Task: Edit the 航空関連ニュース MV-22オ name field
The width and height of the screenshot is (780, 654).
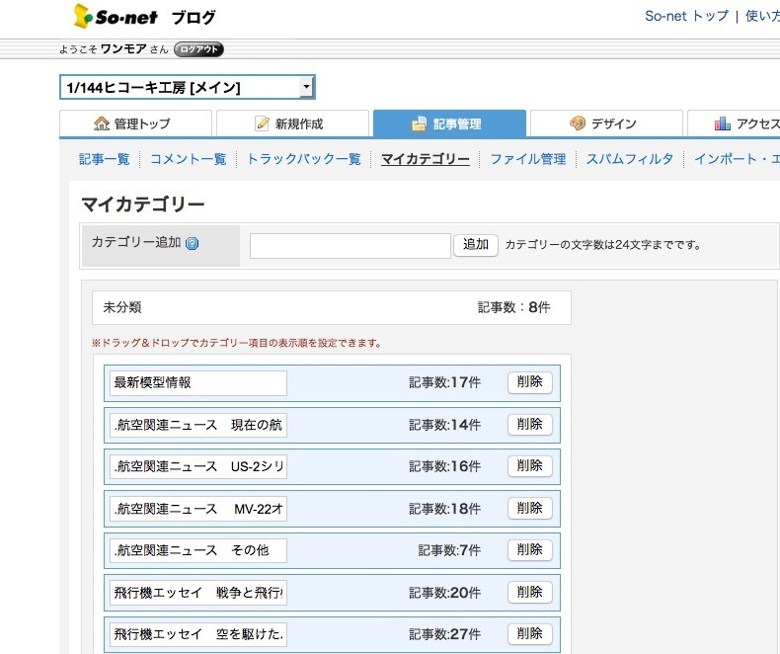Action: [198, 509]
